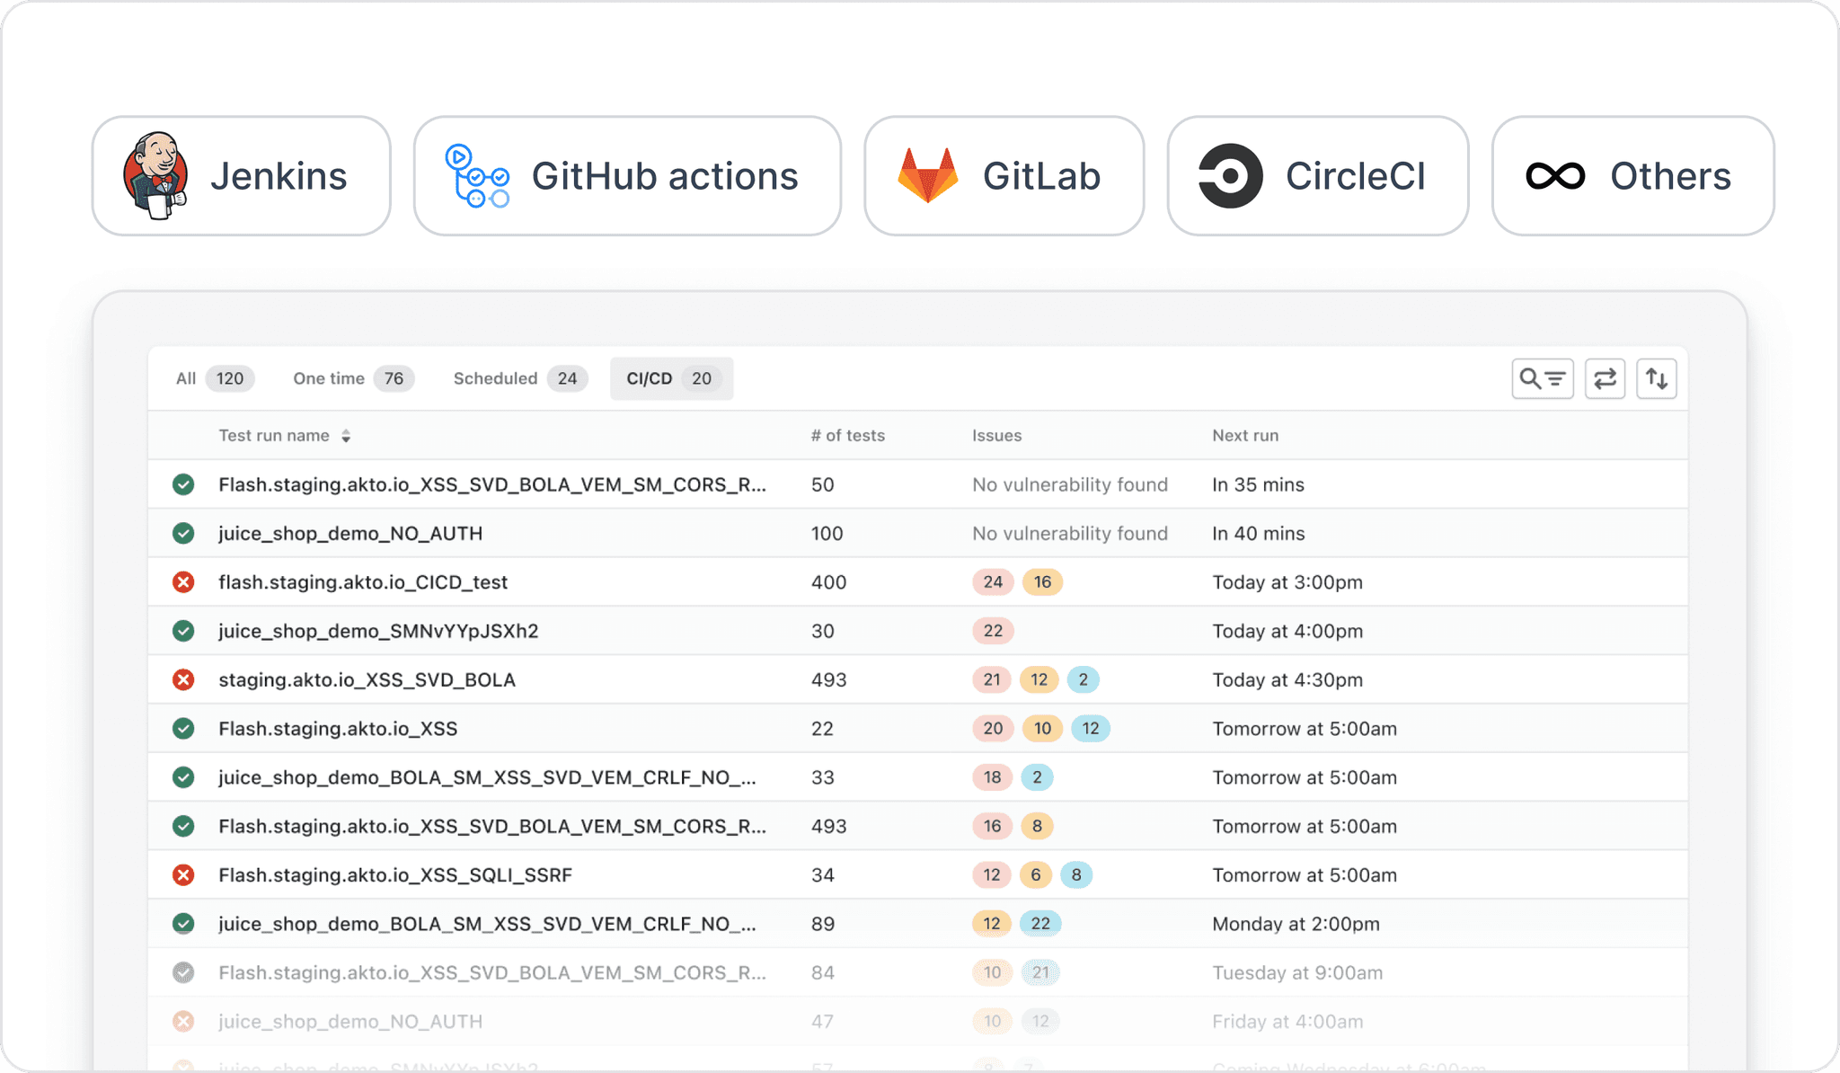Click the red failure icon on flash.staging.akto.io_CICD_test

(x=183, y=581)
